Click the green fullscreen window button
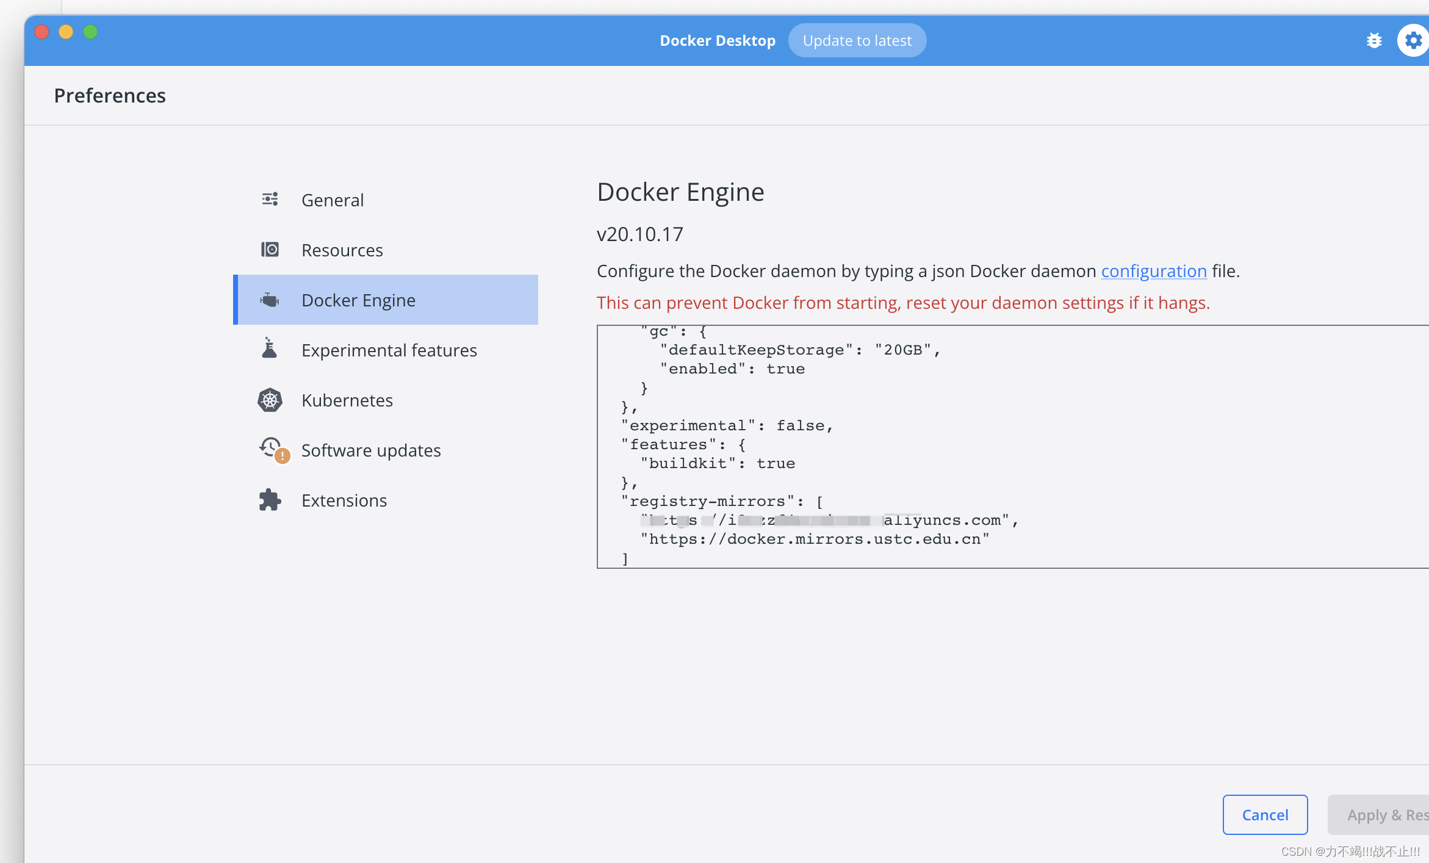The width and height of the screenshot is (1429, 863). coord(90,32)
